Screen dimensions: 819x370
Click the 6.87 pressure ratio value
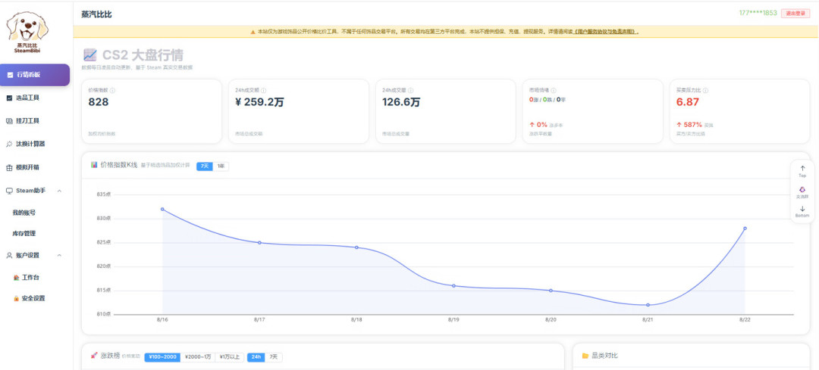tap(687, 102)
